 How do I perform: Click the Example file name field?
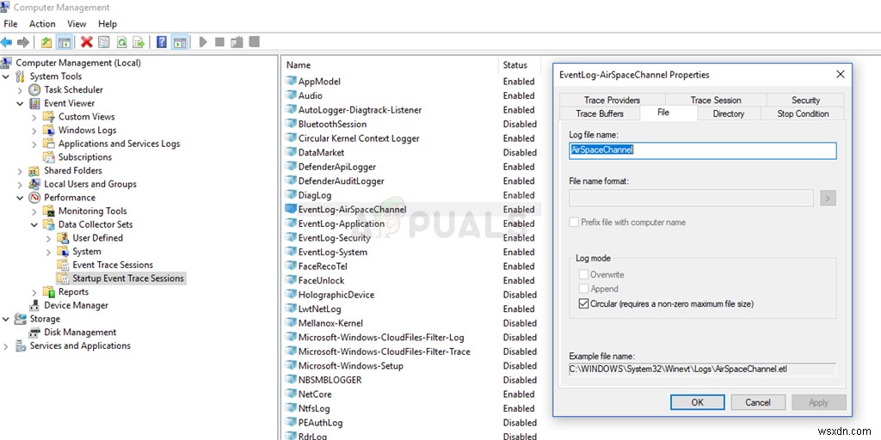[x=702, y=369]
